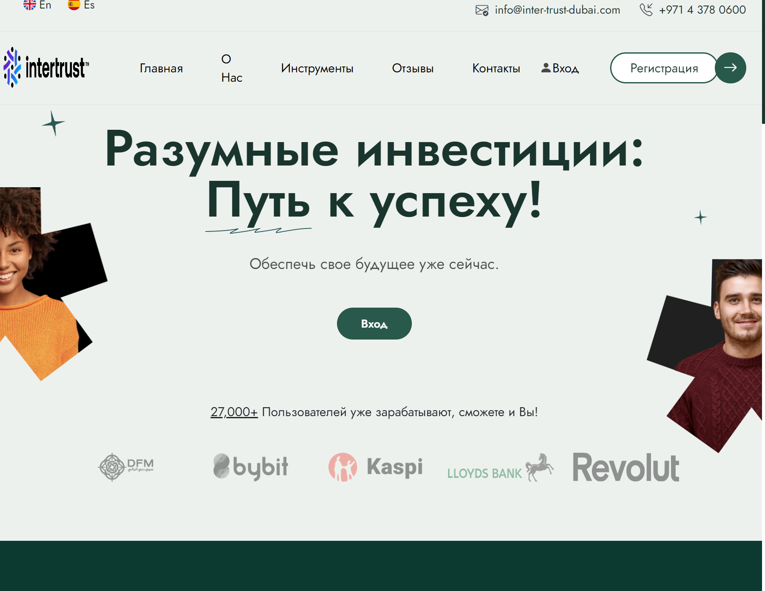Go to the О Нас page

point(231,68)
